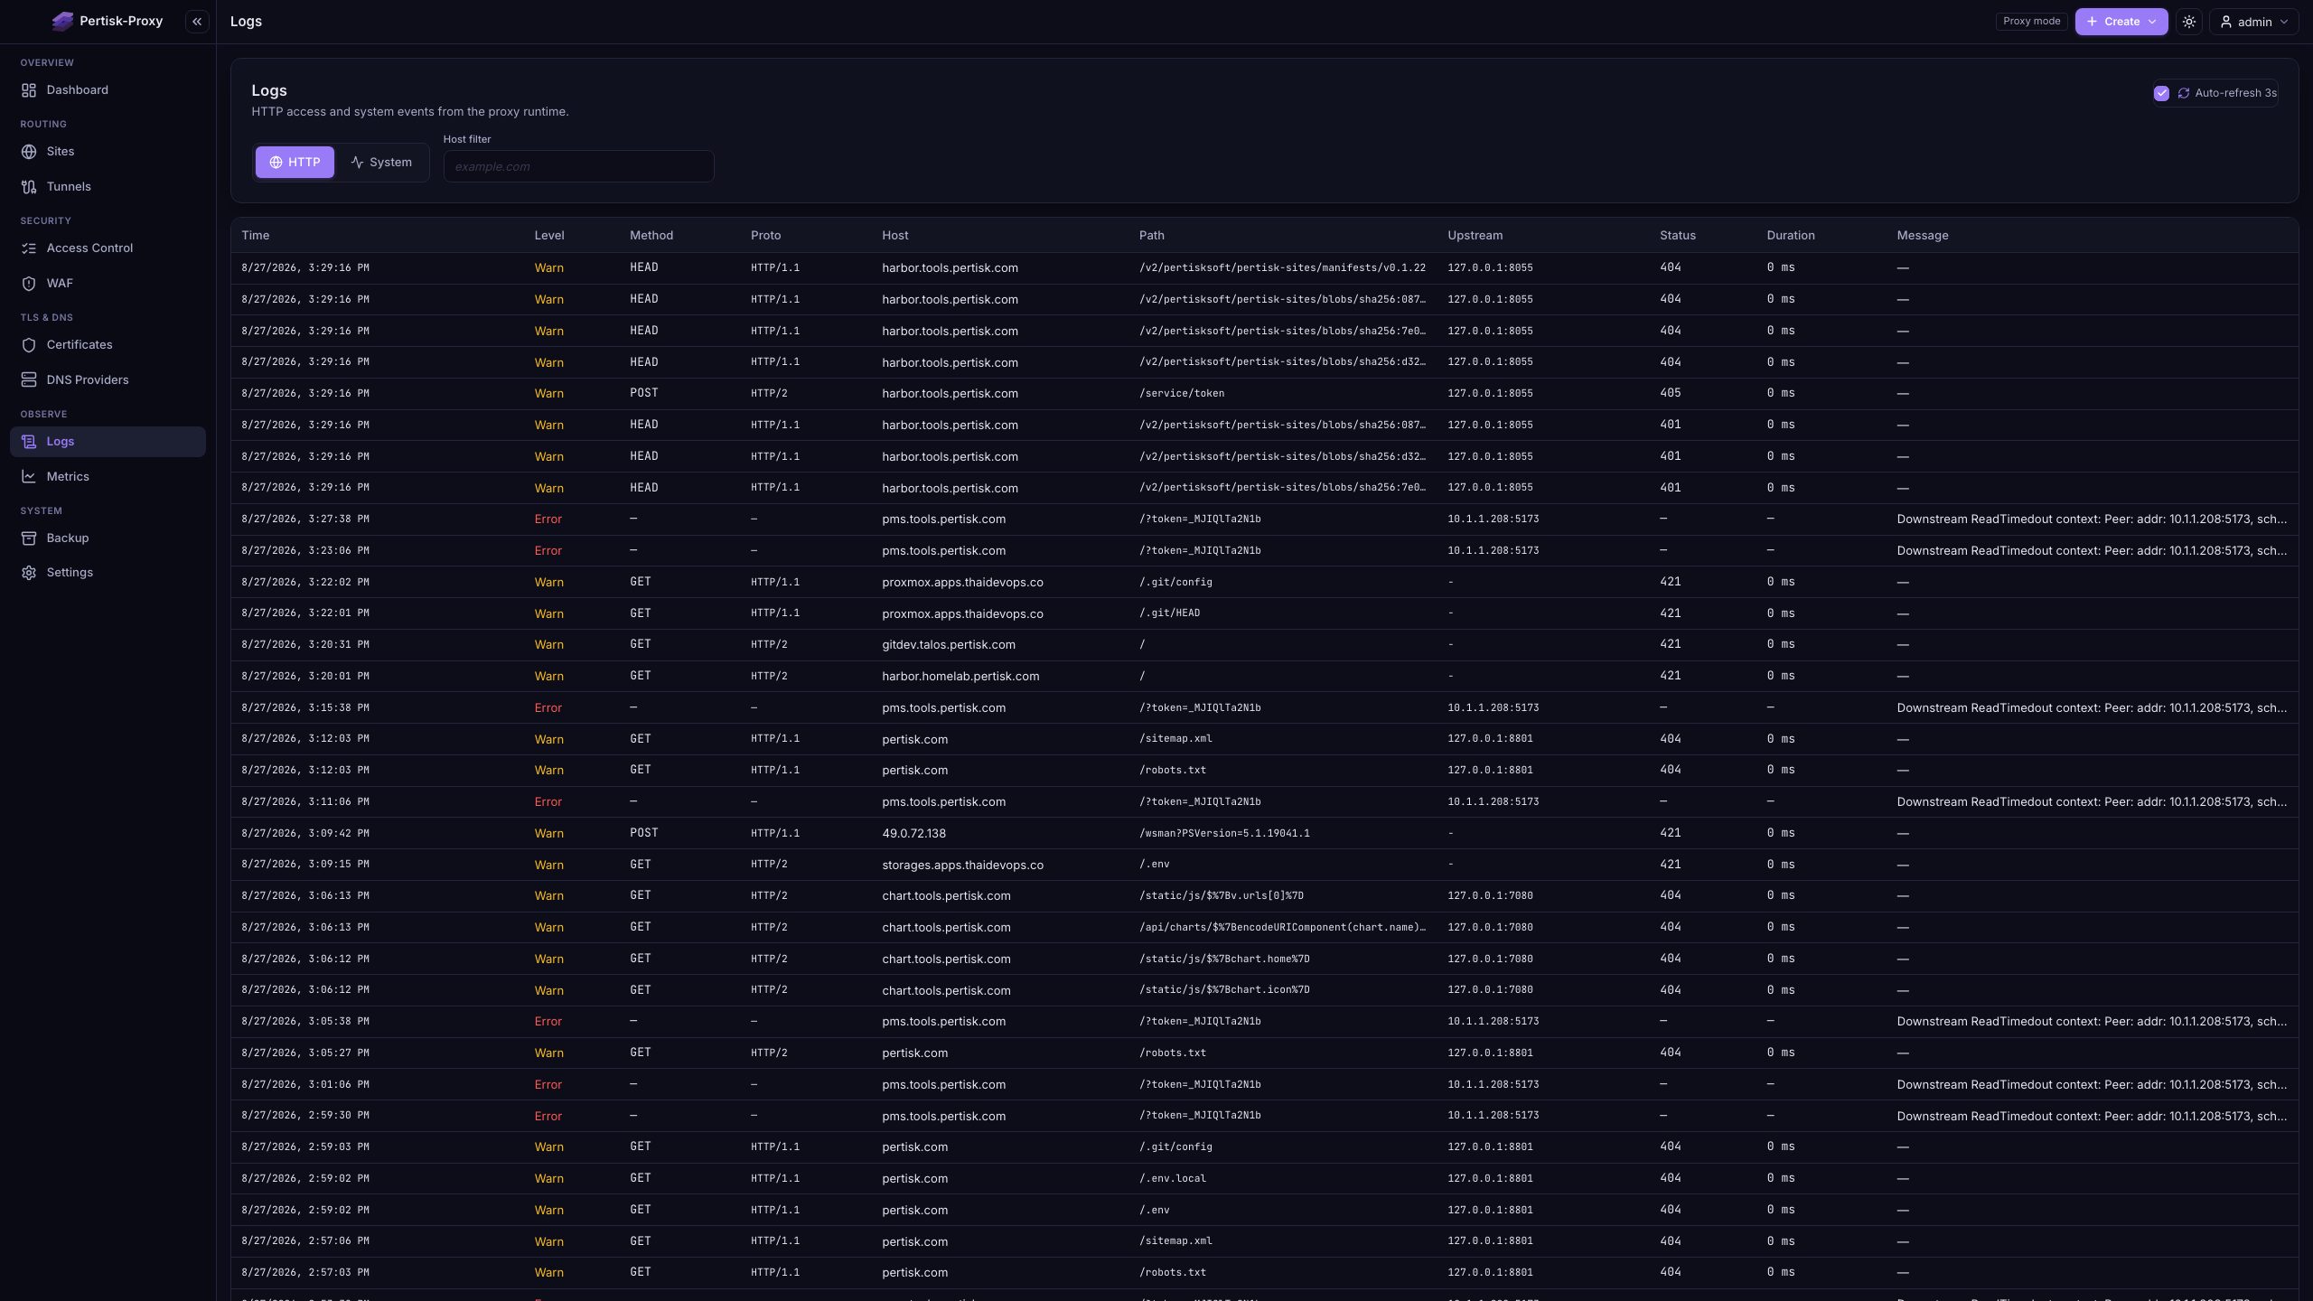Open the Create dropdown menu
This screenshot has width=2313, height=1301.
tap(2121, 22)
